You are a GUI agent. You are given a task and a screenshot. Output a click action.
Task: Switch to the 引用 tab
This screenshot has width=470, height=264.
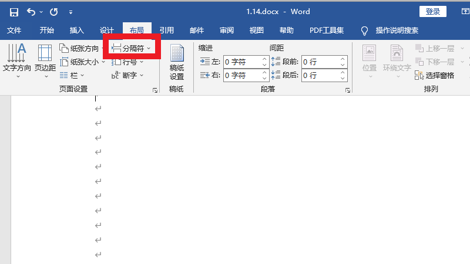[x=167, y=31]
